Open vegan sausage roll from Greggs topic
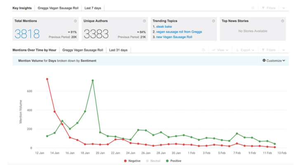Image resolution: width=301 pixels, height=165 pixels. click(179, 32)
